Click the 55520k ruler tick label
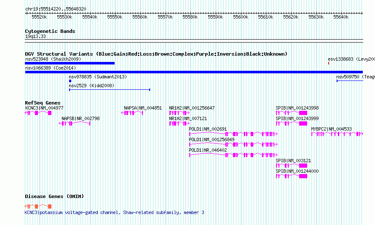 pos(39,17)
